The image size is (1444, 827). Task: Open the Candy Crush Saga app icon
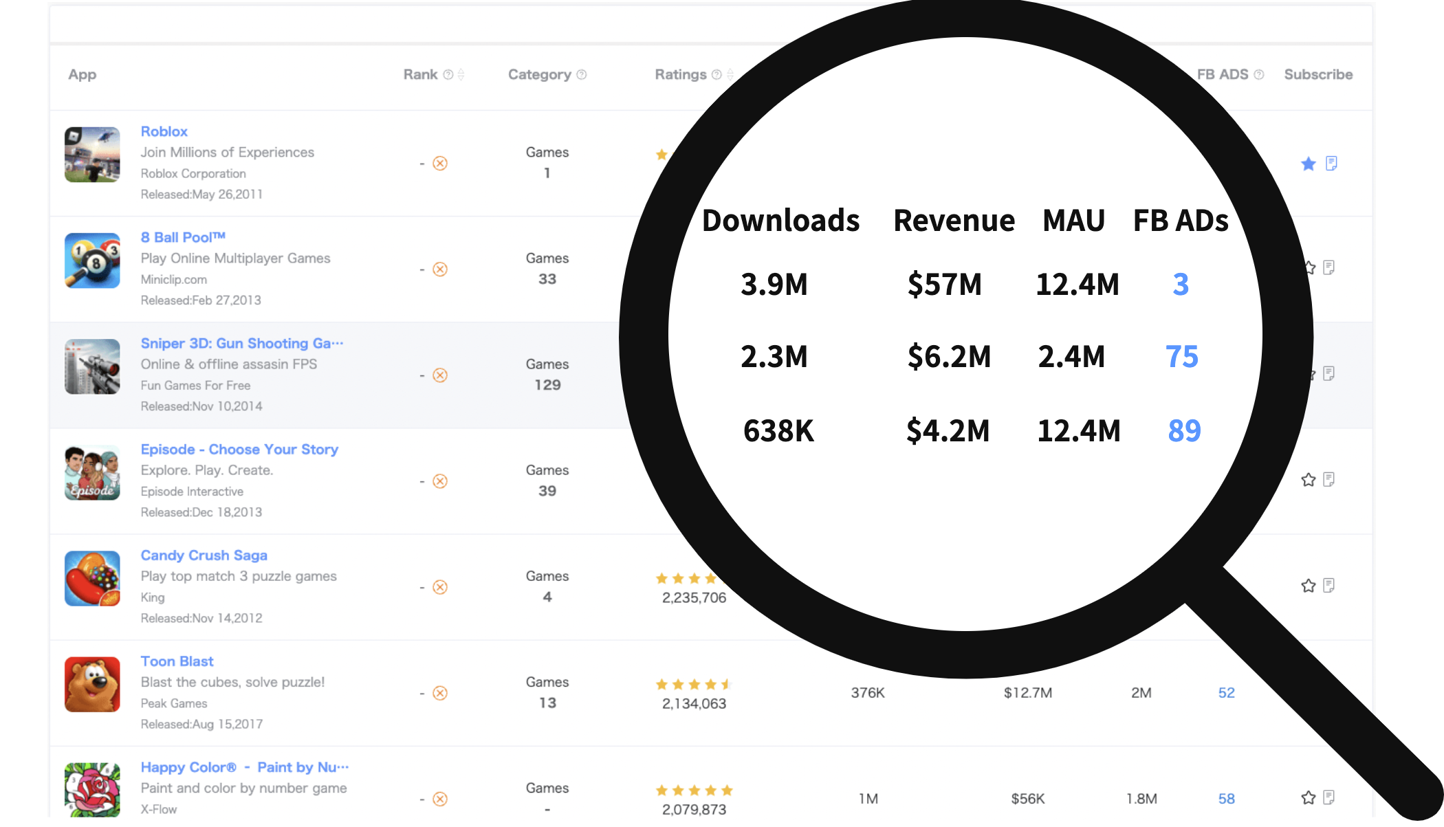click(92, 578)
